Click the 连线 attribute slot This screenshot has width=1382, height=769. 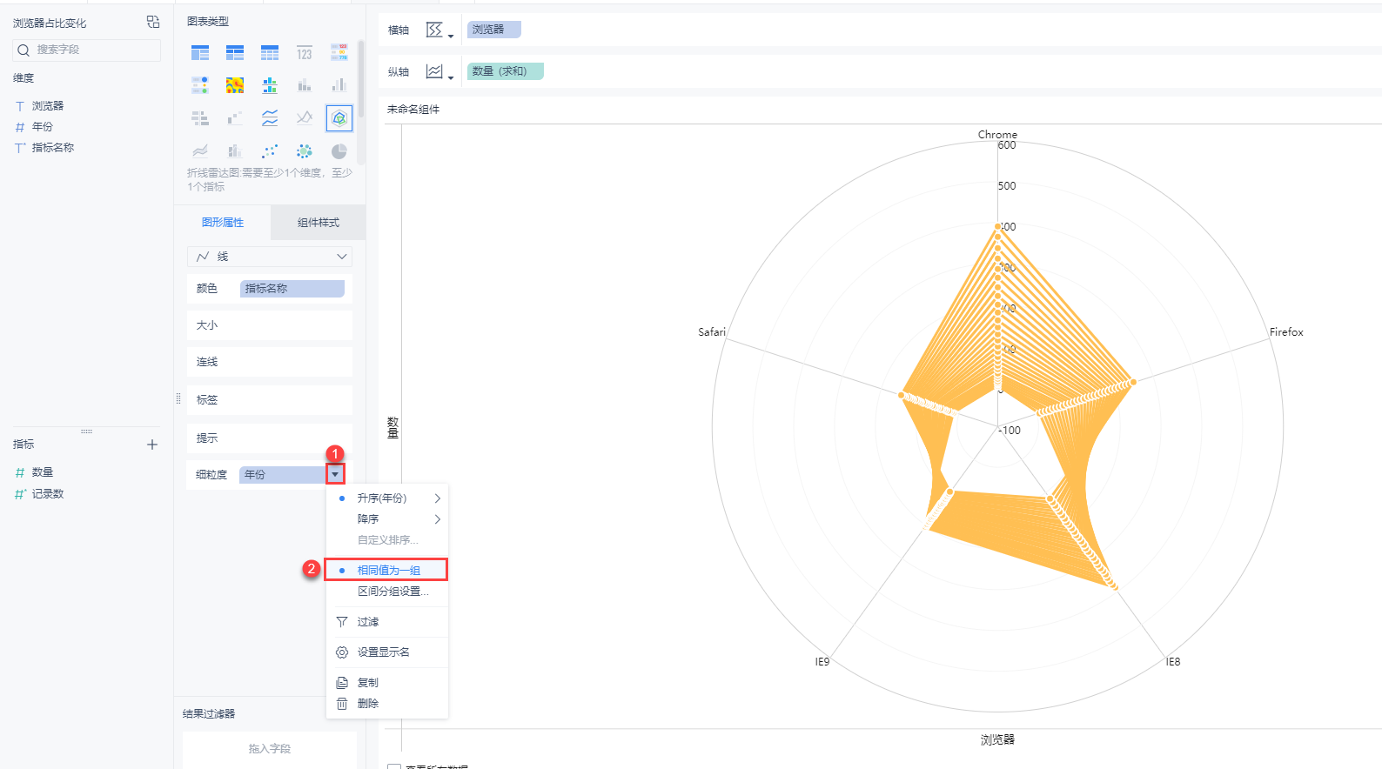[270, 362]
